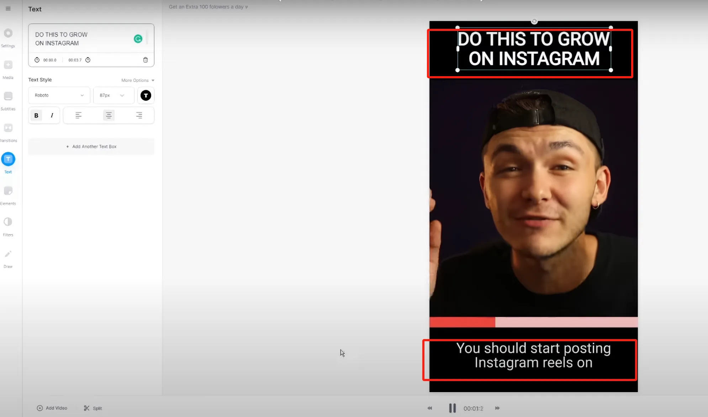Open the Roboto font dropdown
This screenshot has width=708, height=417.
[x=59, y=95]
